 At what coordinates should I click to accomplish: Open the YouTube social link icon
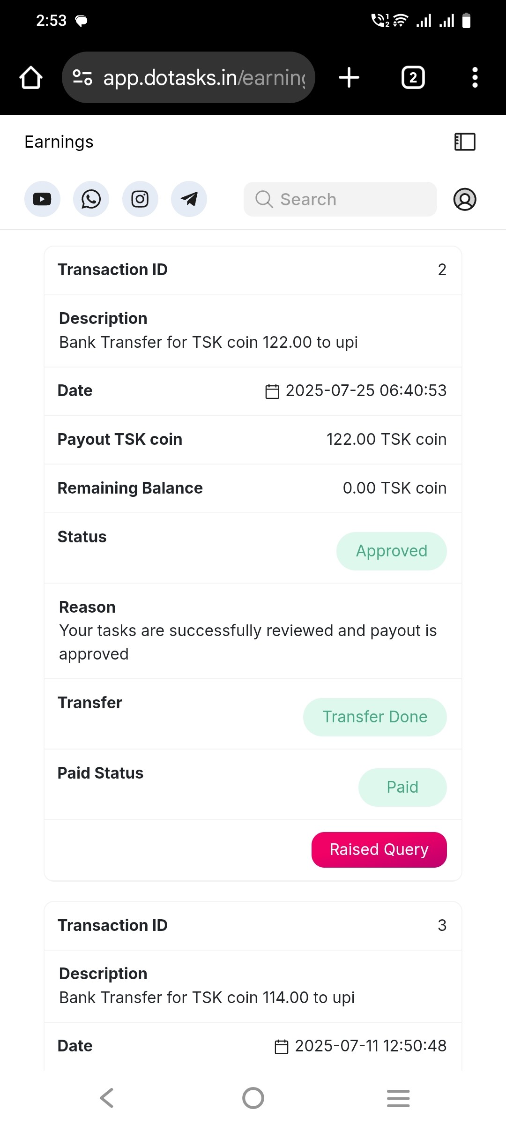[42, 199]
